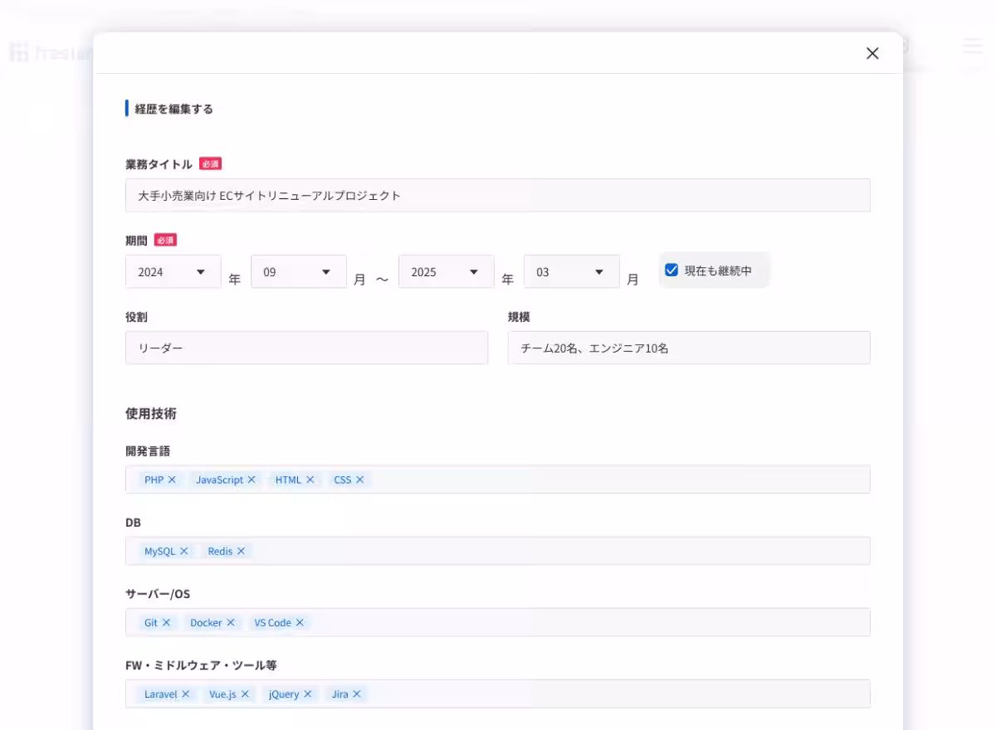Image resolution: width=996 pixels, height=730 pixels.
Task: Remove the VS Code tag
Action: tap(300, 622)
